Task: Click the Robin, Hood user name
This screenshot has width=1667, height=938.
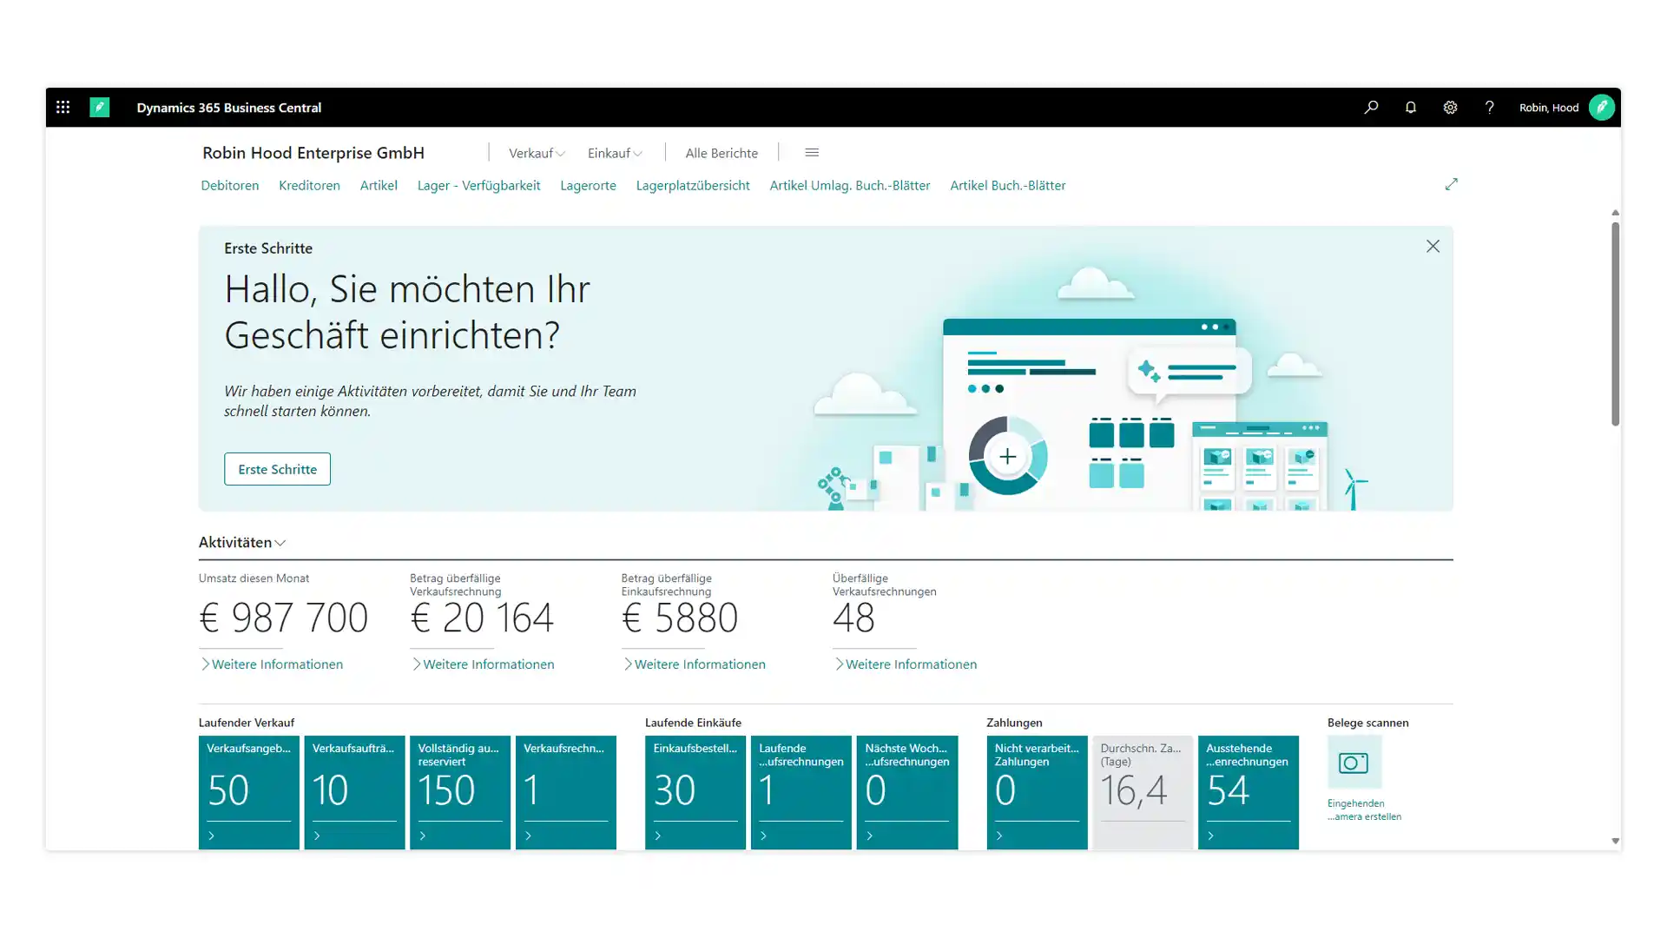Action: coord(1549,108)
